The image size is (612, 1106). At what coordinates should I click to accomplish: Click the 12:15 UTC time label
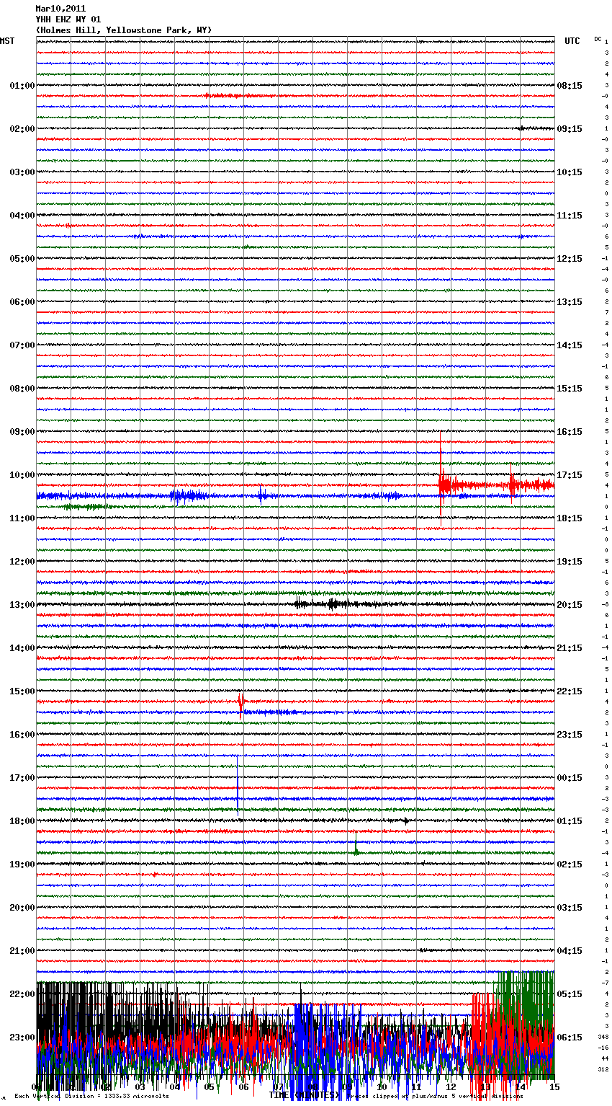570,259
